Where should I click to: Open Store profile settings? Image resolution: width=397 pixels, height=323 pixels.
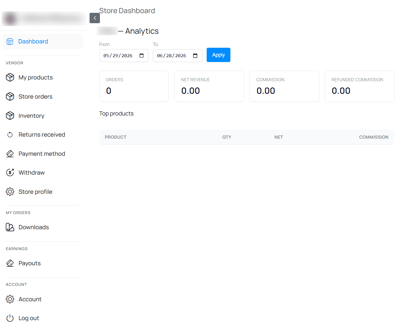point(35,192)
